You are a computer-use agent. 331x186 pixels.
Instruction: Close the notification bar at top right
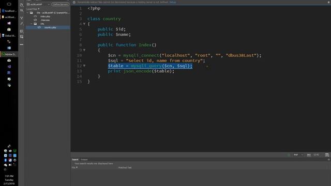329,2
